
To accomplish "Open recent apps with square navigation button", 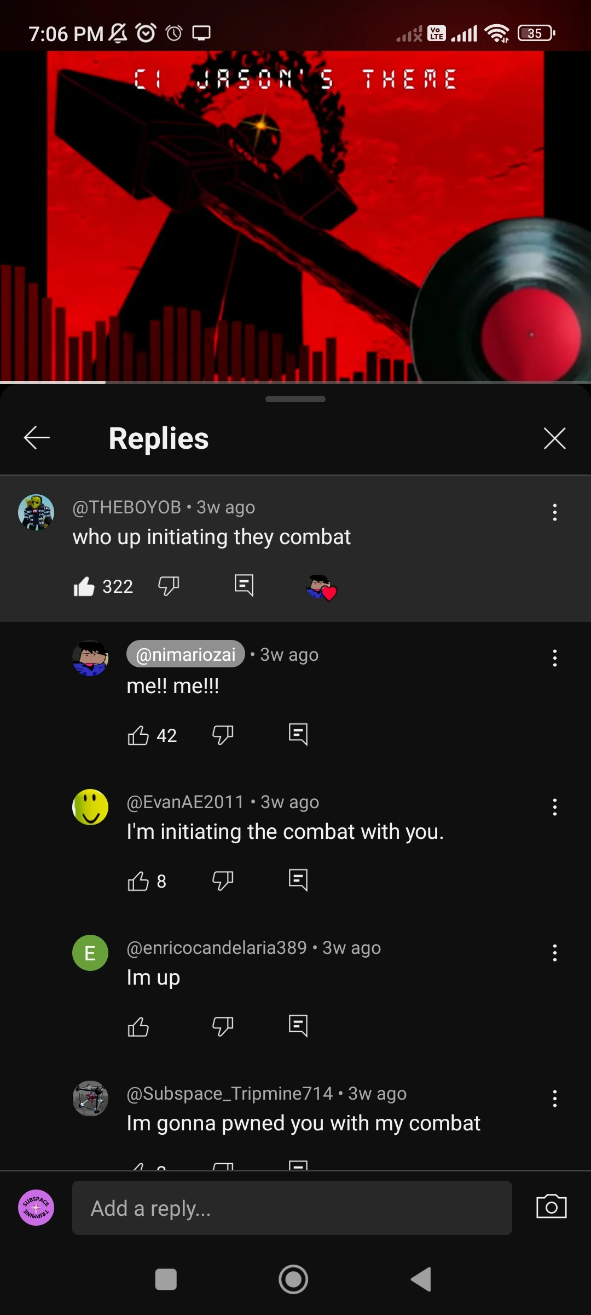I will (166, 1279).
